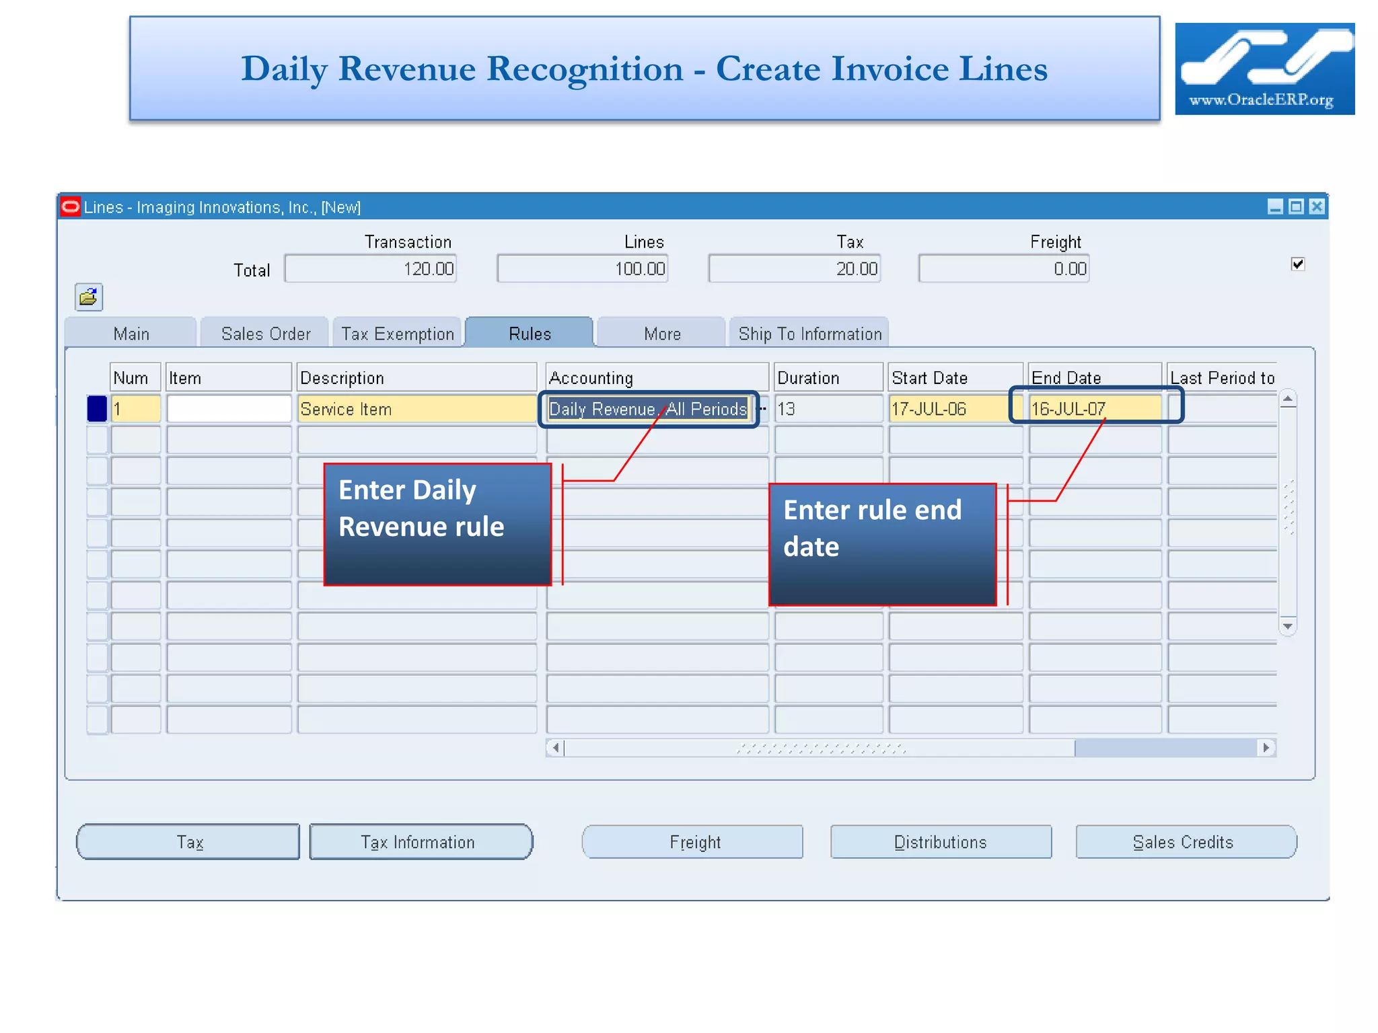Click the horizontal scrollbar left arrow
The width and height of the screenshot is (1378, 1033).
tap(556, 748)
